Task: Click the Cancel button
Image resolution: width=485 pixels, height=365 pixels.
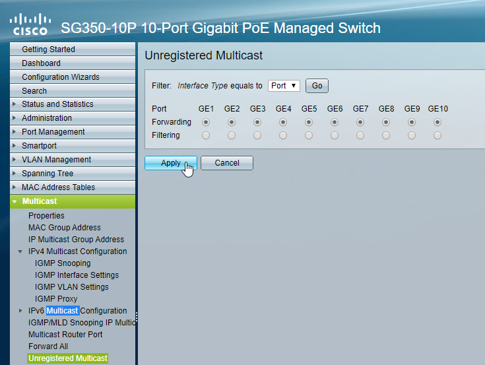Action: [227, 163]
